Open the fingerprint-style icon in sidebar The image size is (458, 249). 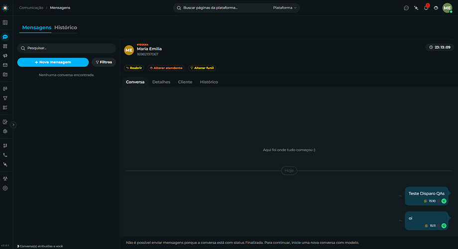pyautogui.click(x=5, y=131)
